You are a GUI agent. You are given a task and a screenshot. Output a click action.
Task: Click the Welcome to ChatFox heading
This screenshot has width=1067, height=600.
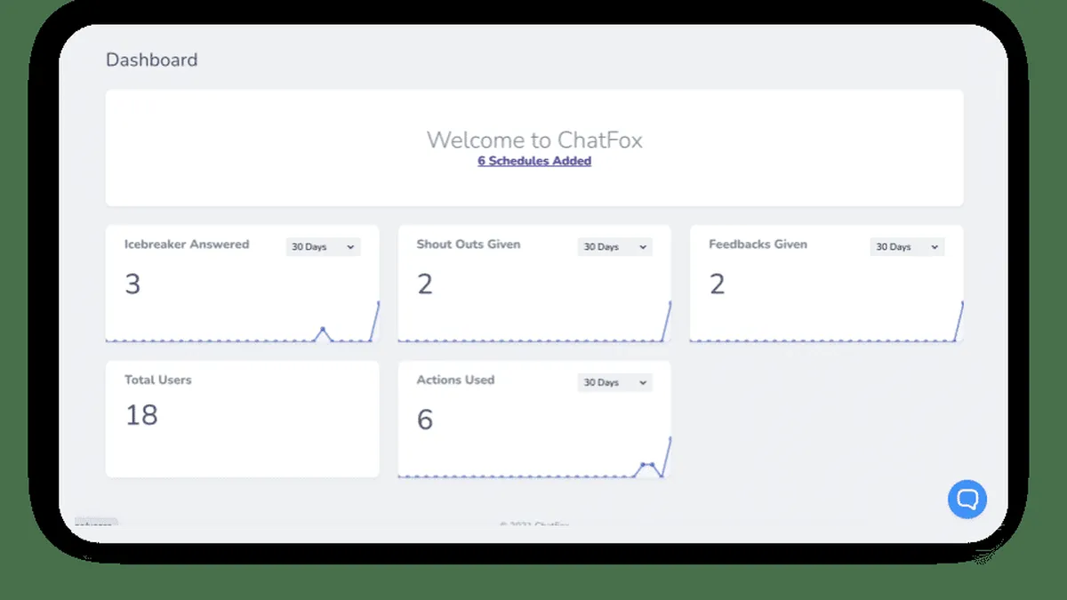(534, 140)
